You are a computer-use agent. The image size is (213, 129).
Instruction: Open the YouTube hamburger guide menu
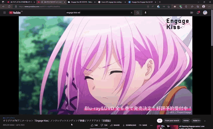click(4, 13)
